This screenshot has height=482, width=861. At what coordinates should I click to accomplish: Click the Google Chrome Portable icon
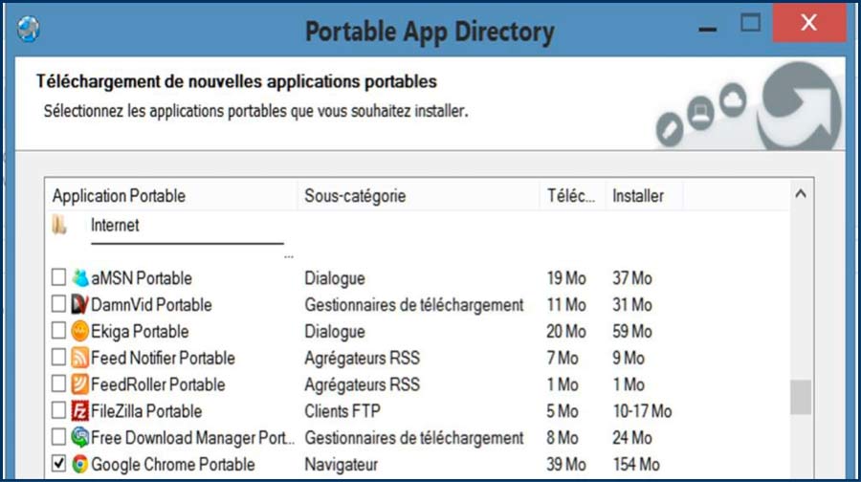coord(80,465)
